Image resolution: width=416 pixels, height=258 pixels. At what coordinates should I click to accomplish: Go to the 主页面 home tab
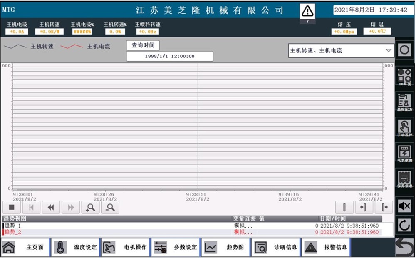tap(25, 248)
